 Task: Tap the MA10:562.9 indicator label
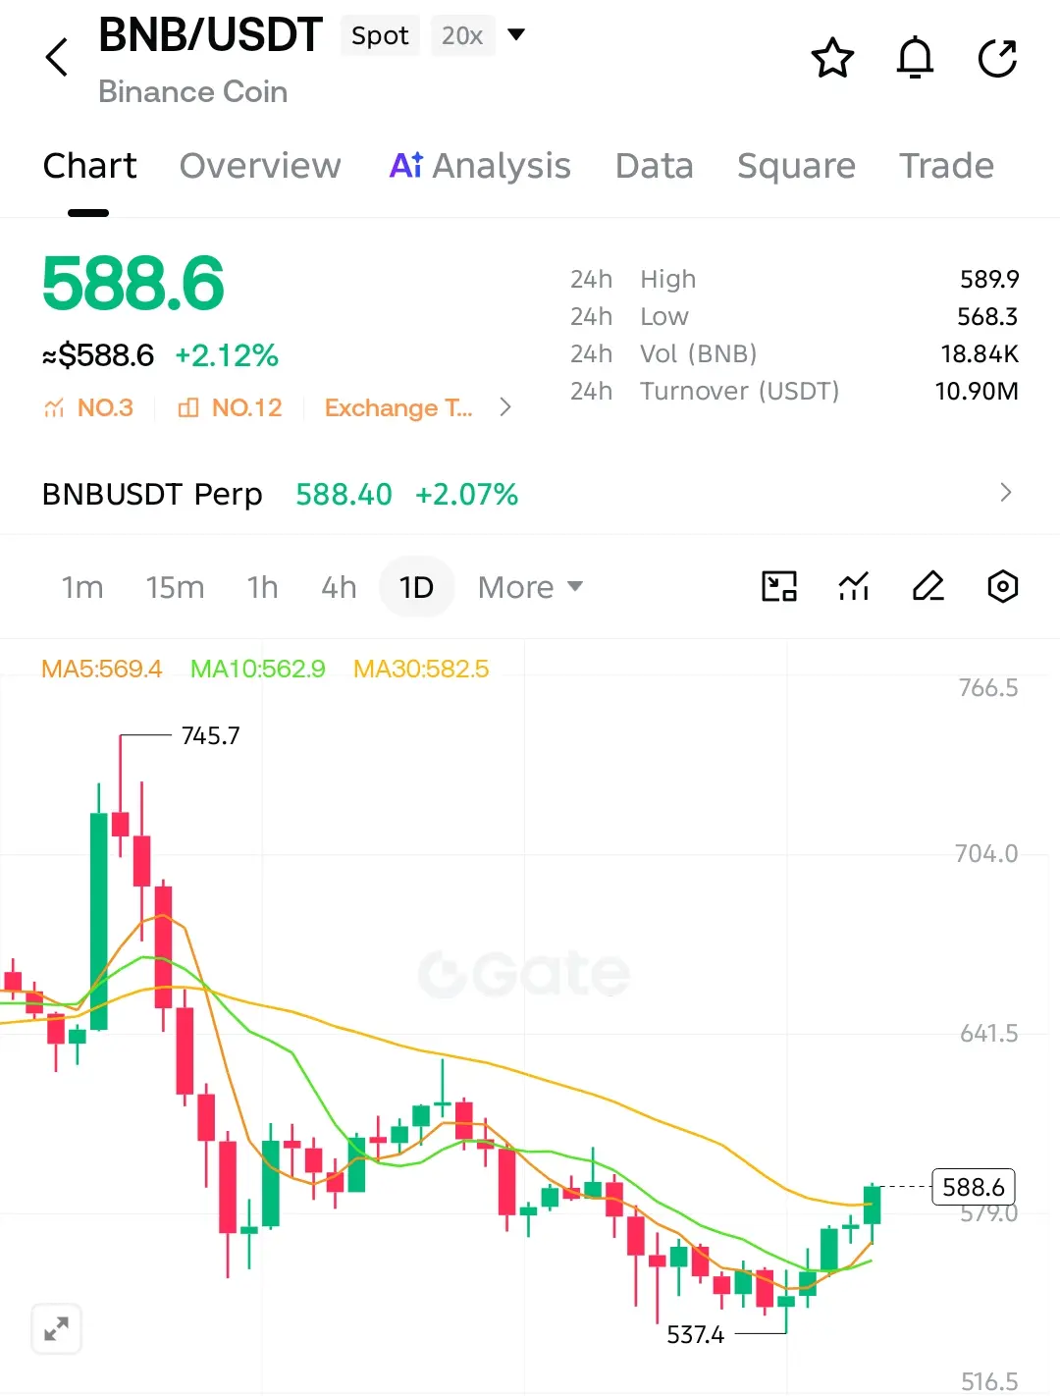pyautogui.click(x=257, y=669)
